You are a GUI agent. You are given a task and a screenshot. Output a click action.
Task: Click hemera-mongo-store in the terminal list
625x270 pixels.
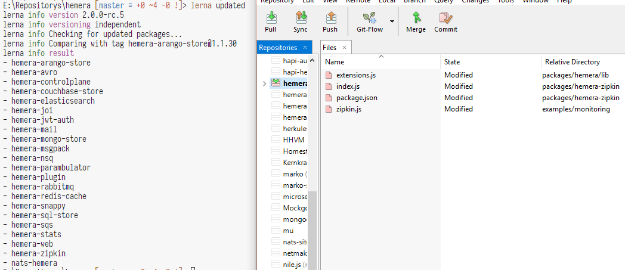coord(49,139)
